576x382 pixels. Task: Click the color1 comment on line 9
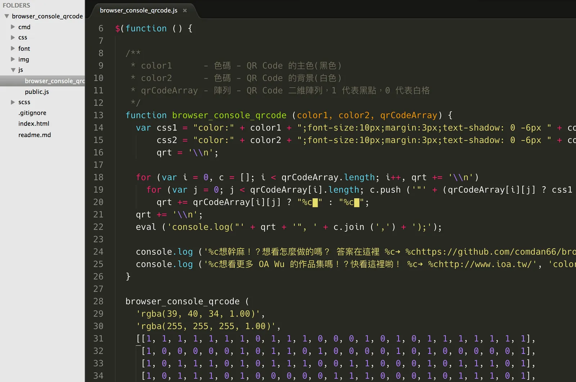click(156, 66)
